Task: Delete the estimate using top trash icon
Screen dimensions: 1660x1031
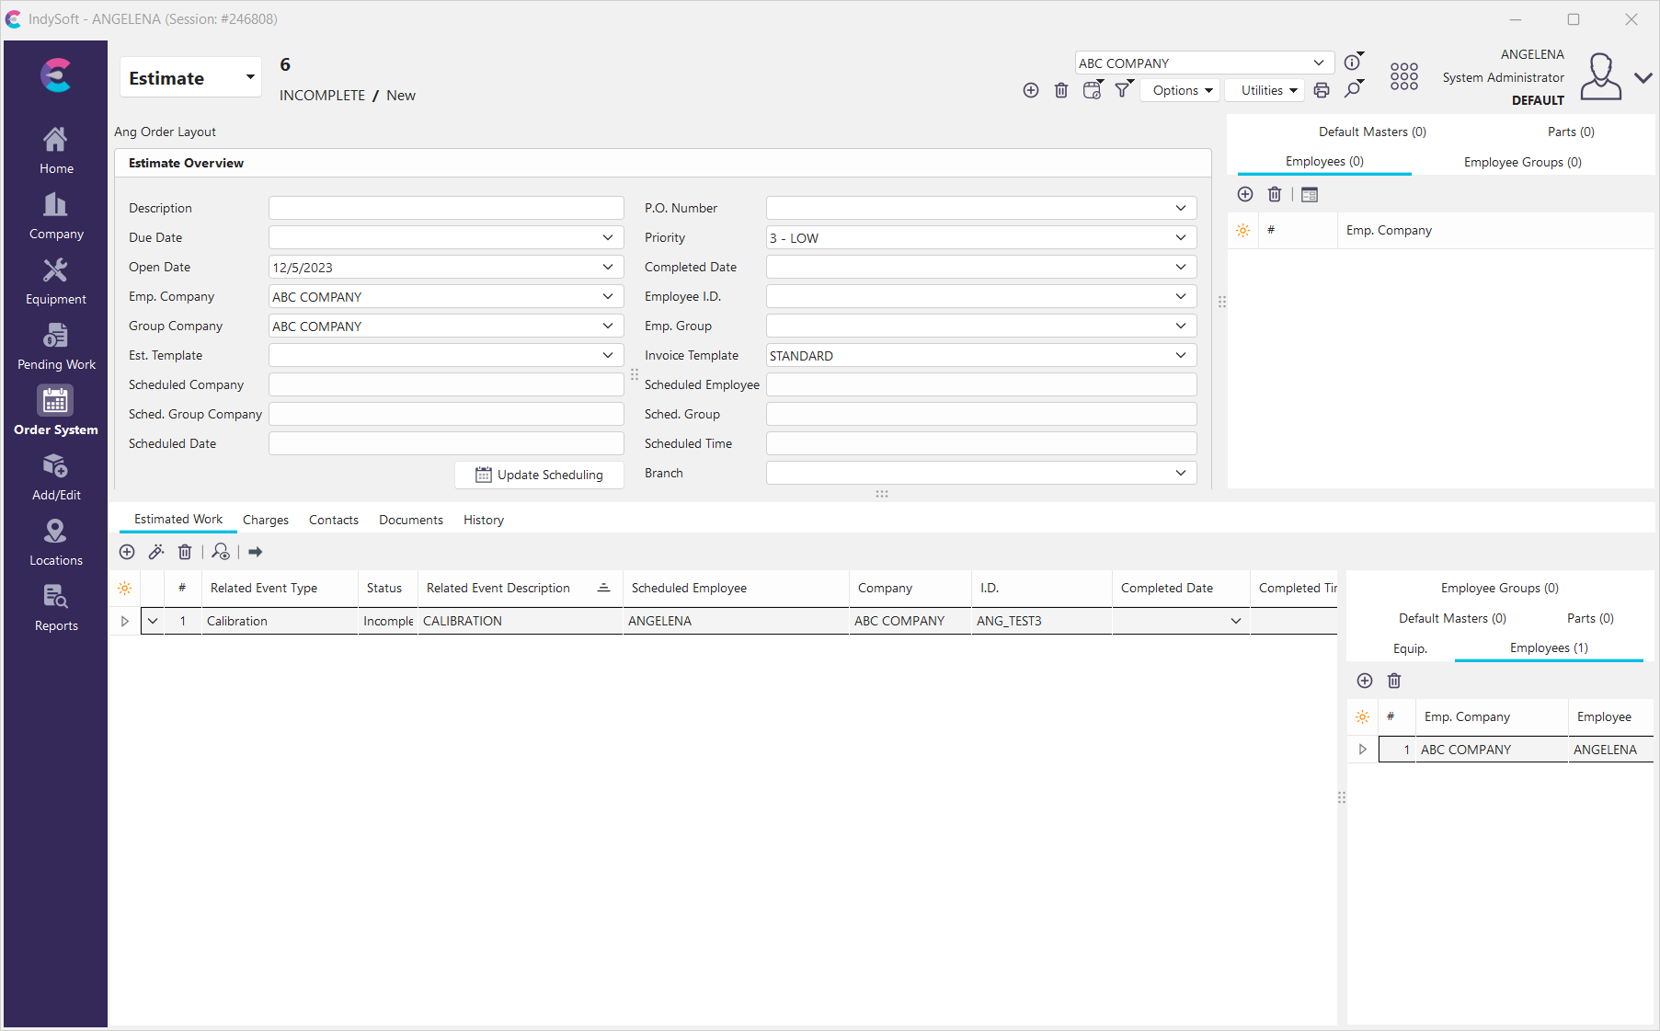Action: tap(1061, 90)
